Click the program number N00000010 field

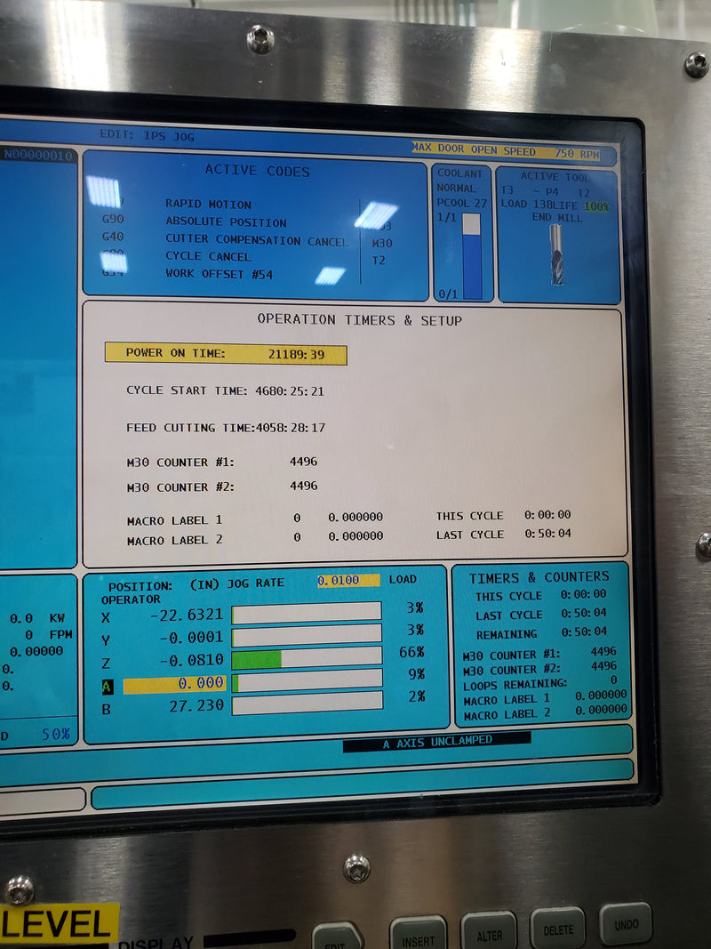point(38,156)
